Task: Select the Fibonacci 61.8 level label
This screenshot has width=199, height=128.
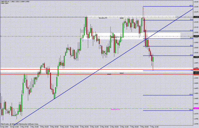Action: 191,30
